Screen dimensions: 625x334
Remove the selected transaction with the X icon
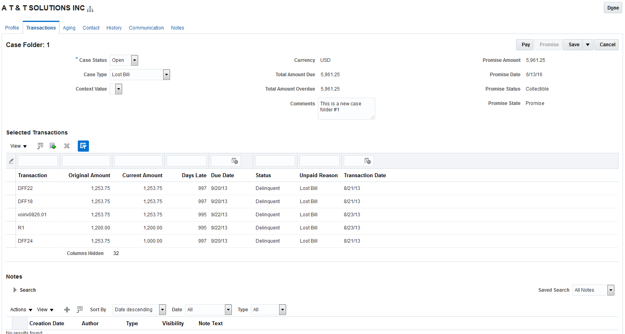click(67, 146)
